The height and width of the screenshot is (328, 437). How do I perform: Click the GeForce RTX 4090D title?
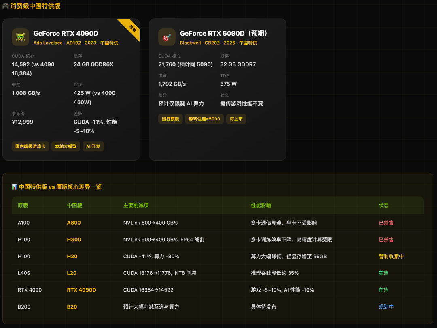(66, 34)
